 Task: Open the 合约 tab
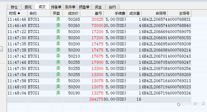click(x=112, y=7)
